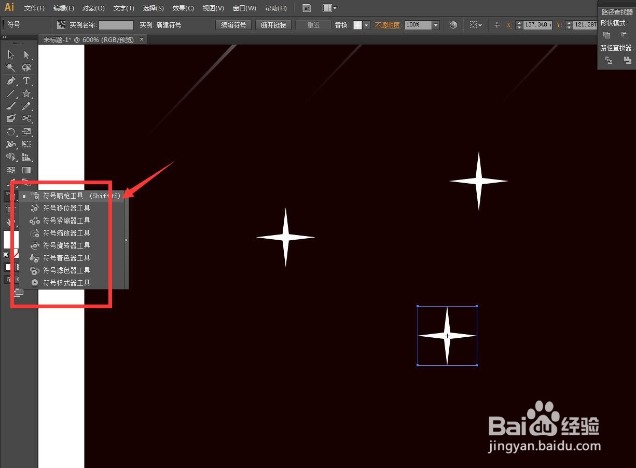The height and width of the screenshot is (468, 636).
Task: Select the Line Segment tool
Action: pyautogui.click(x=11, y=94)
